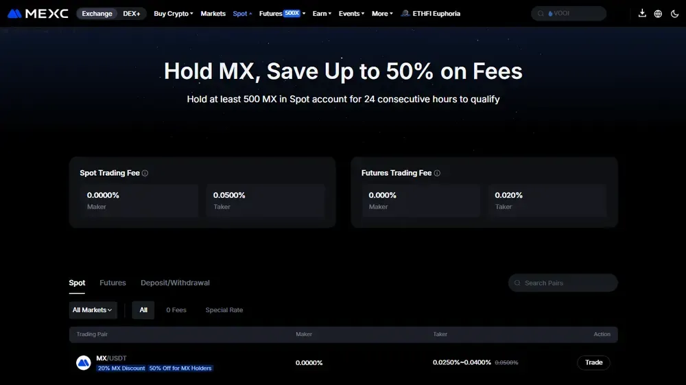Open the All Markets dropdown
The height and width of the screenshot is (385, 686).
coord(93,310)
